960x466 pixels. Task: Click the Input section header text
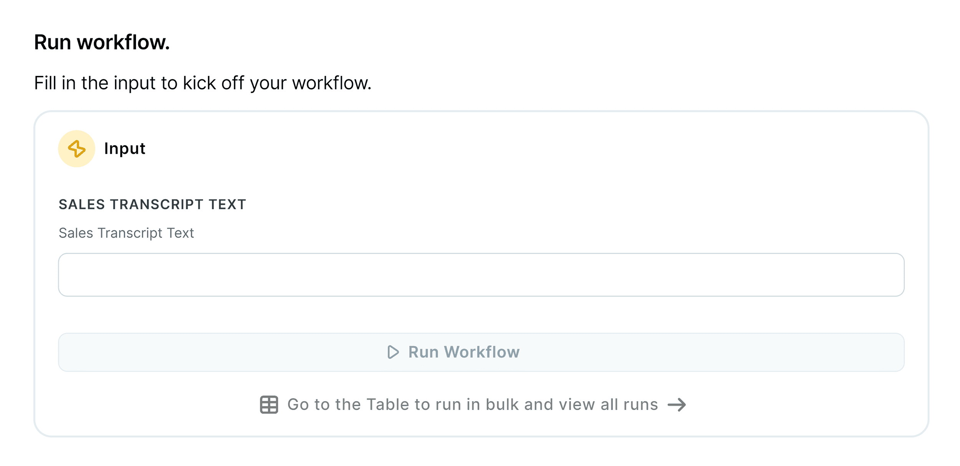point(124,148)
